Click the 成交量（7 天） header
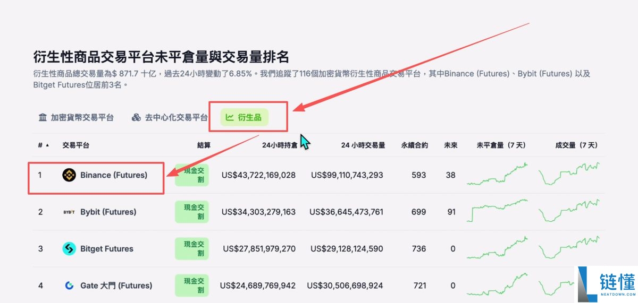 576,145
